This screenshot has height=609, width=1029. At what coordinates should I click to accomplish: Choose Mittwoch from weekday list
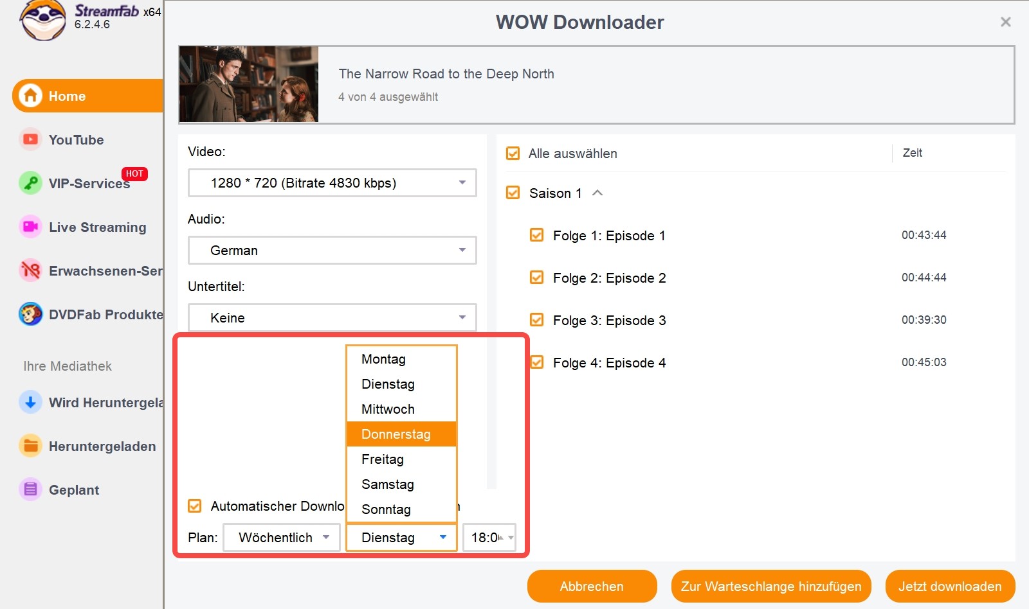tap(401, 409)
